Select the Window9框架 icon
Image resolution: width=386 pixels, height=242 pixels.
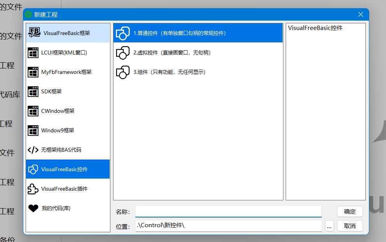(33, 130)
